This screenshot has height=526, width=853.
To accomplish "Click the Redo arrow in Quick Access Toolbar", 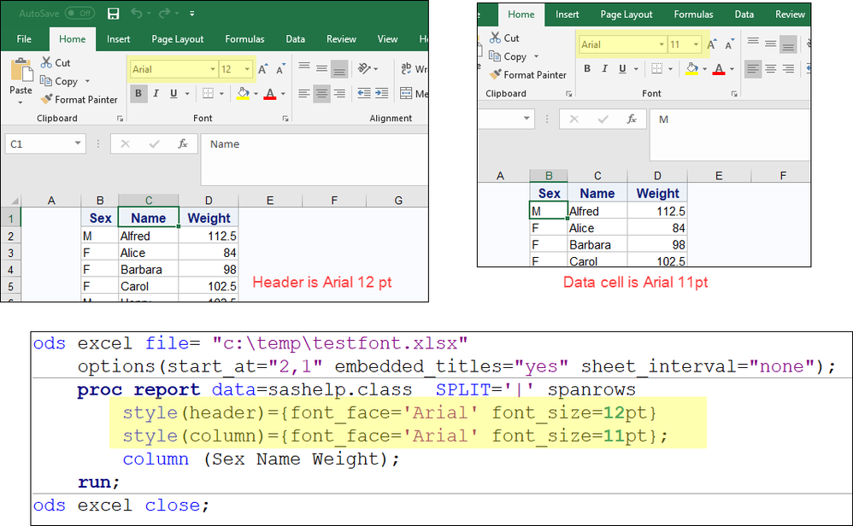I will [x=166, y=14].
